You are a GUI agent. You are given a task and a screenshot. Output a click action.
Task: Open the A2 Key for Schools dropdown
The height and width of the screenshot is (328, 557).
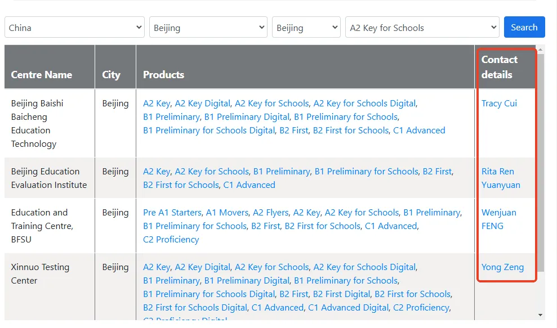(x=422, y=28)
